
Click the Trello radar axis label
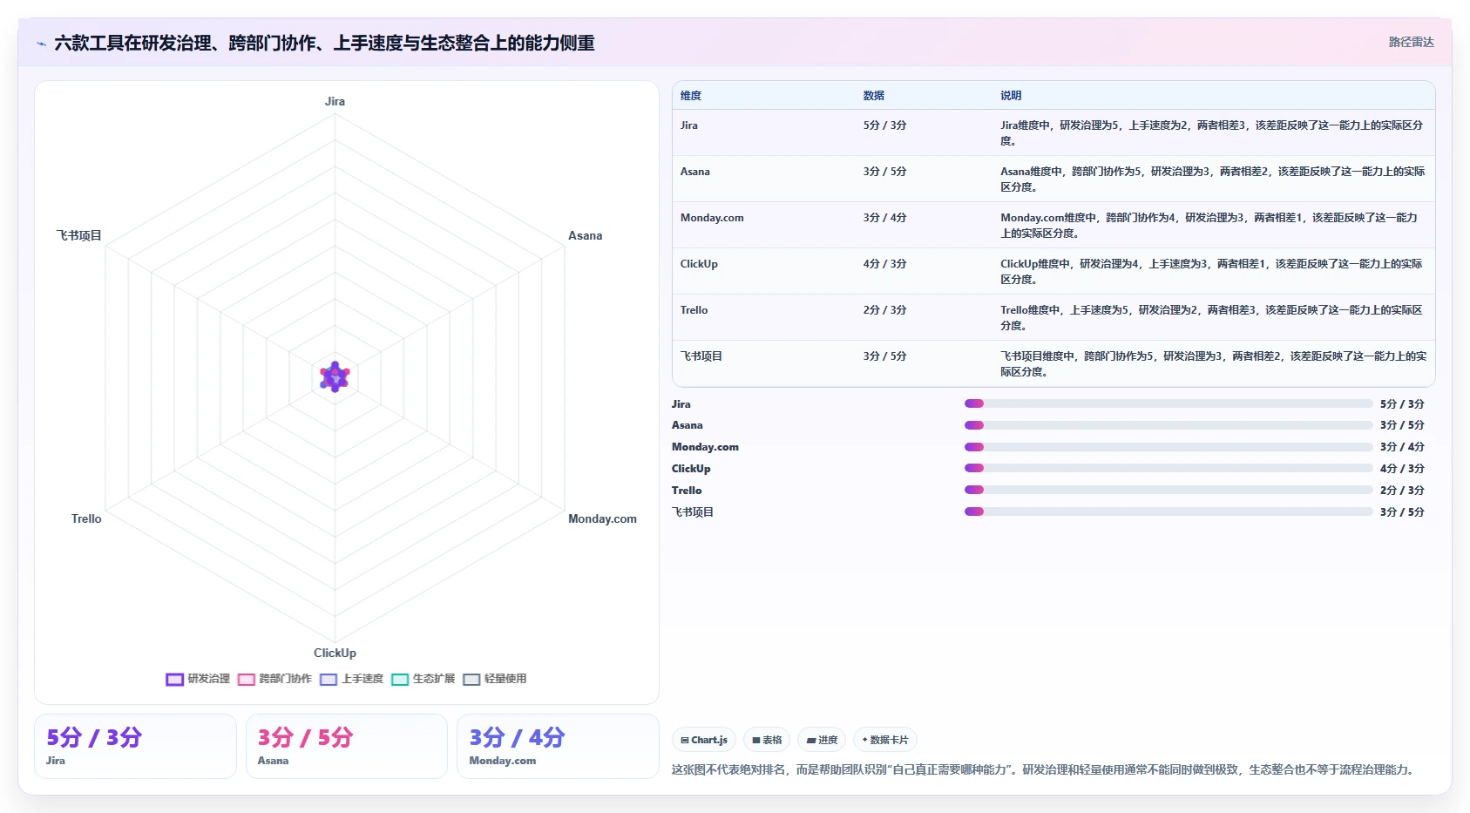[86, 518]
